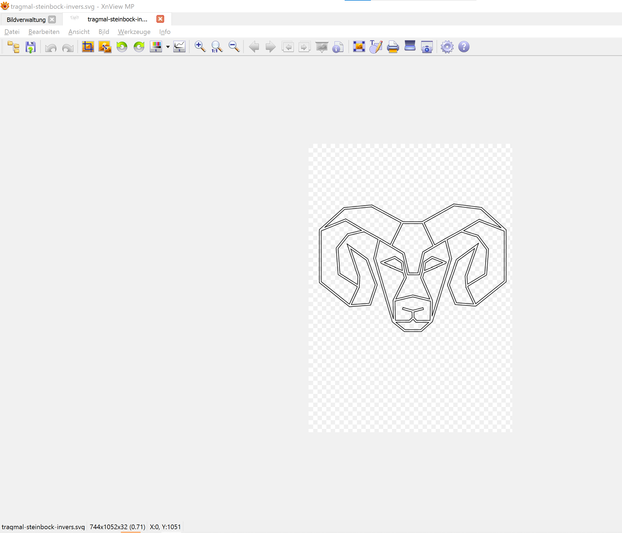
Task: Click the print icon
Action: pyautogui.click(x=393, y=47)
